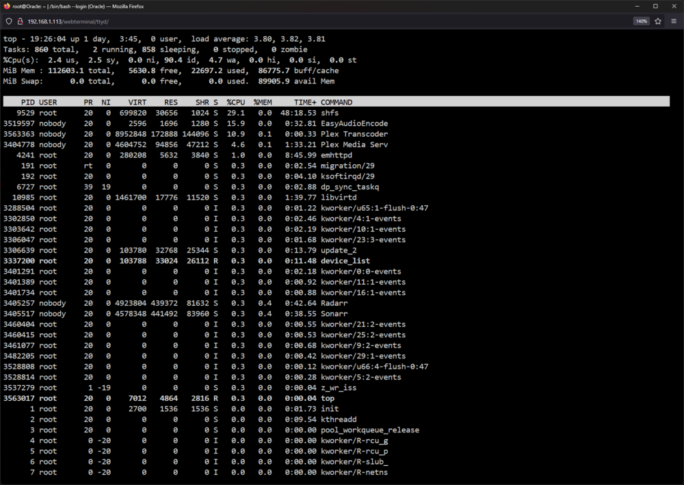Click the 140% zoom level badge

pyautogui.click(x=641, y=21)
